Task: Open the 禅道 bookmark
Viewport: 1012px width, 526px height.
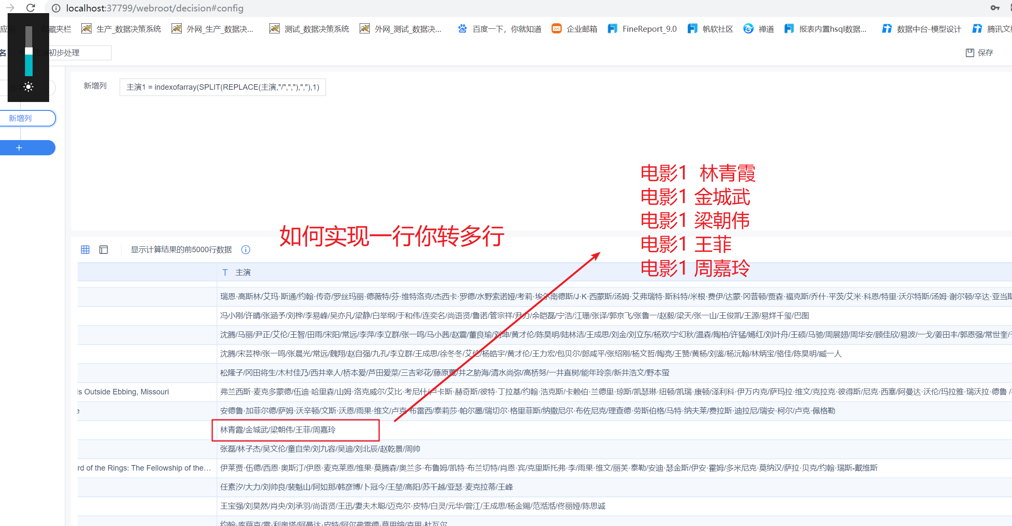Action: [759, 29]
